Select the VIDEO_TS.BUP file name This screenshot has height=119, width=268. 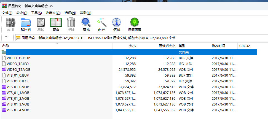pos(18,58)
